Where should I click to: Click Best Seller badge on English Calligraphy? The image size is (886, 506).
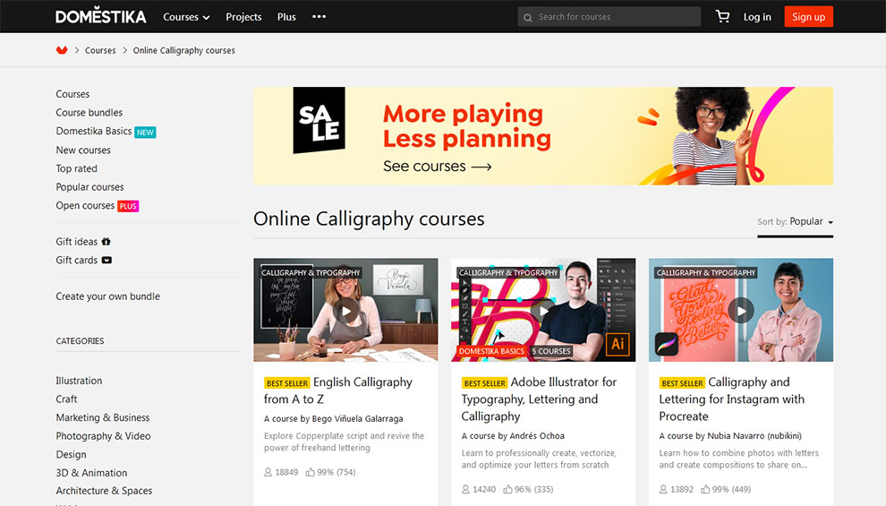tap(287, 383)
